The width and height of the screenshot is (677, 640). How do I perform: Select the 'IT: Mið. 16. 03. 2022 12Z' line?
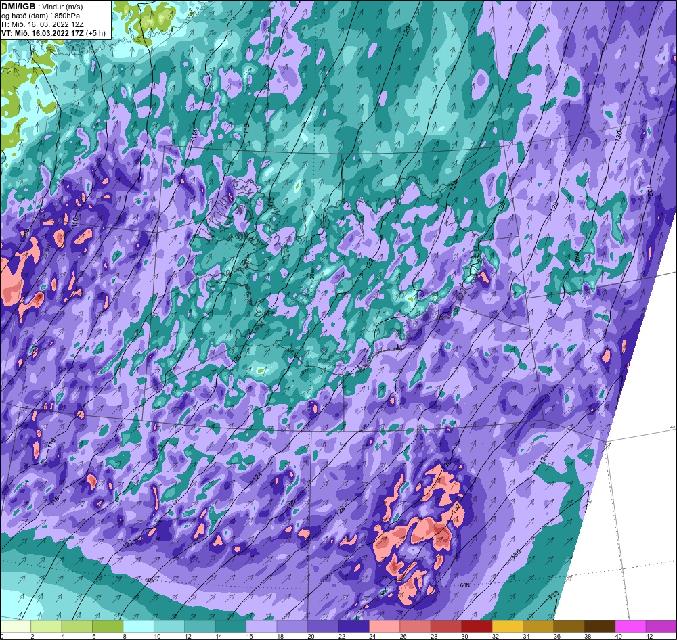click(x=42, y=24)
